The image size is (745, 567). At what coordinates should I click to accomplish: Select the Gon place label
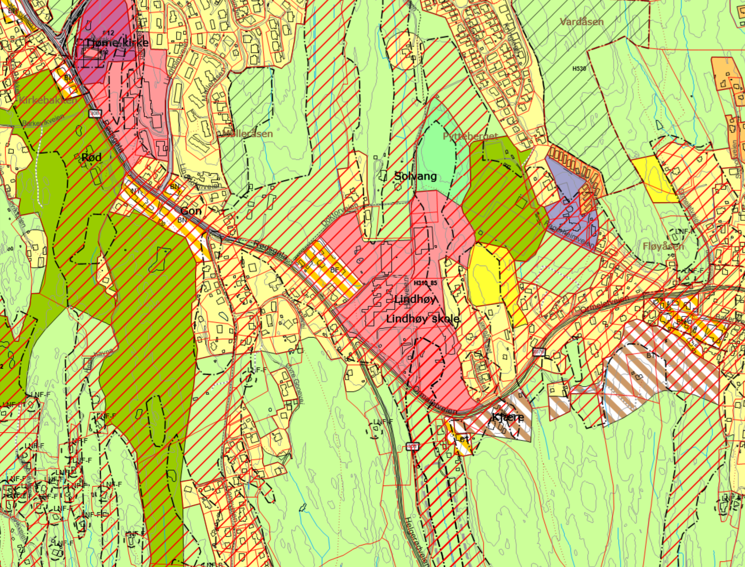(191, 211)
